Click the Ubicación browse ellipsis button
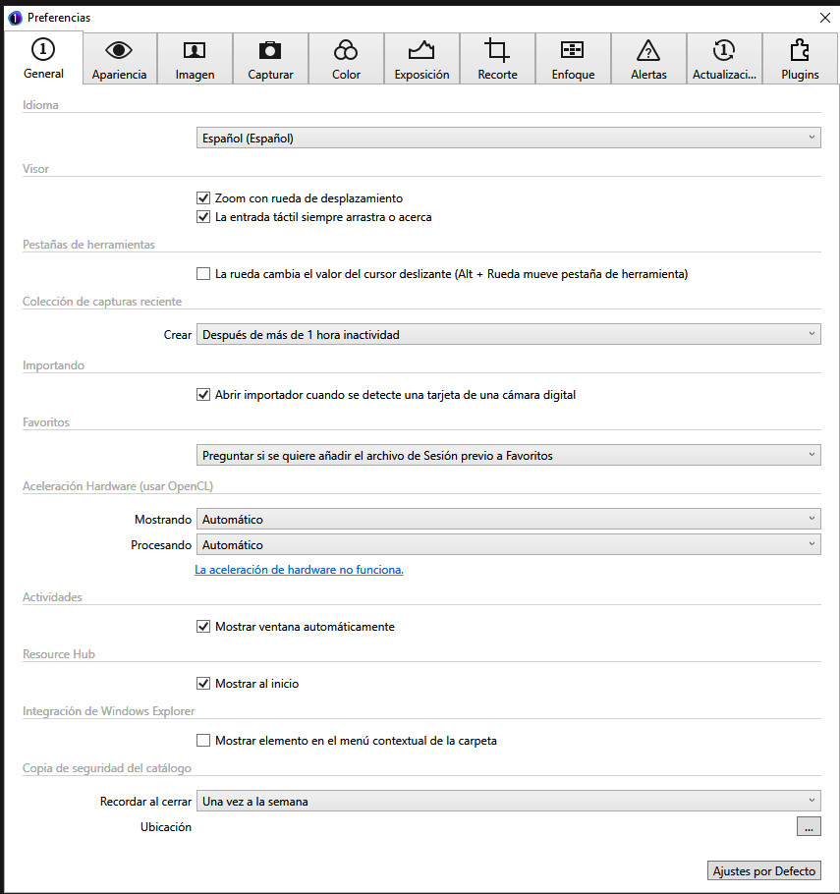The width and height of the screenshot is (840, 894). coord(809,827)
